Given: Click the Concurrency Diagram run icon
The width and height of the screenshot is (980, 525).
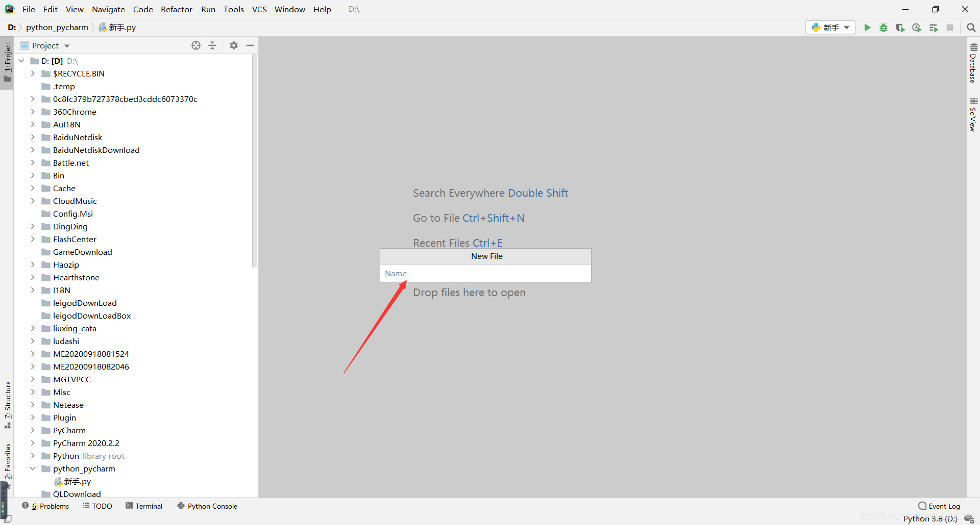Looking at the screenshot, I should (x=934, y=28).
